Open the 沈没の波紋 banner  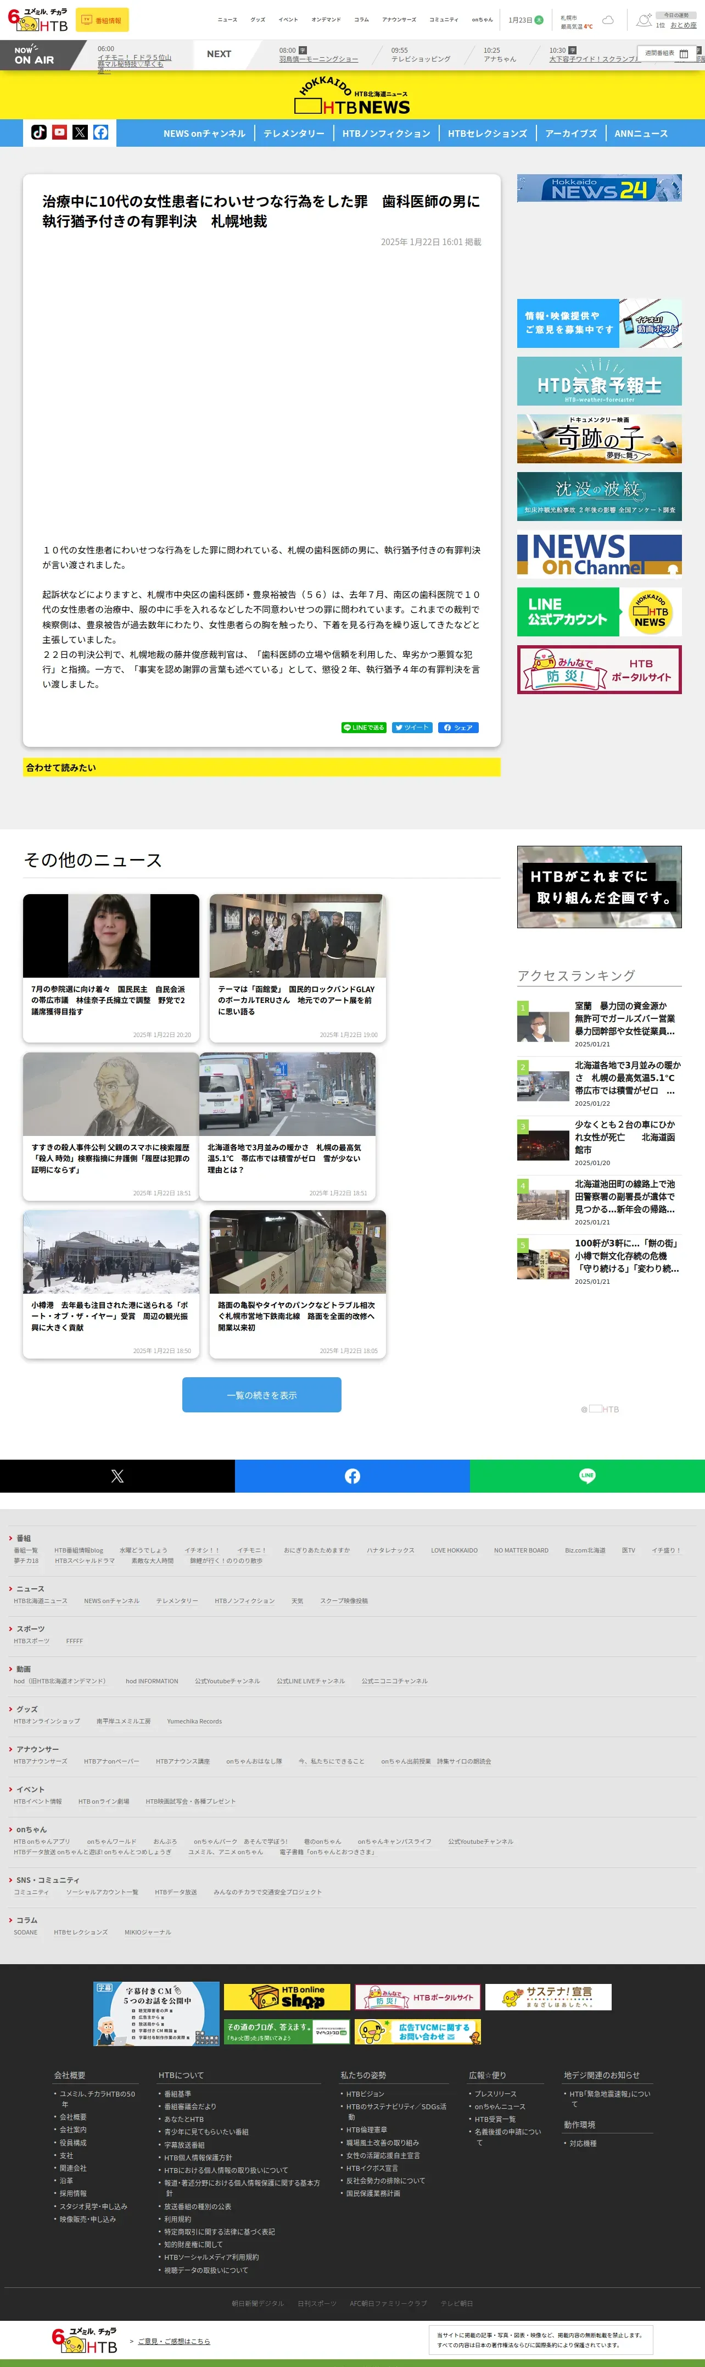pyautogui.click(x=600, y=496)
